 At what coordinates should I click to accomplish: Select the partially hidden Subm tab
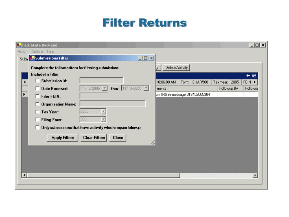(24, 59)
